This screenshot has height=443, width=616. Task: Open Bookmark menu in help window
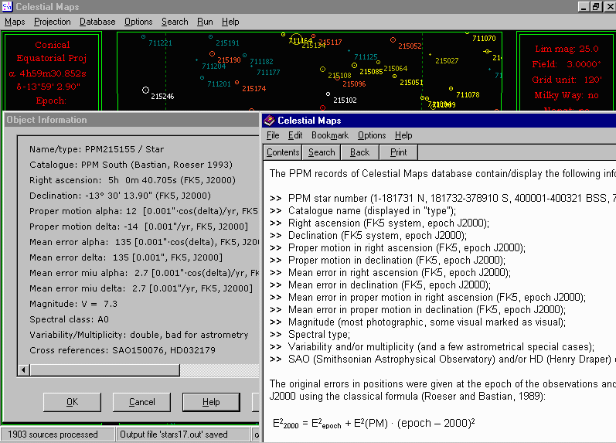(x=330, y=135)
